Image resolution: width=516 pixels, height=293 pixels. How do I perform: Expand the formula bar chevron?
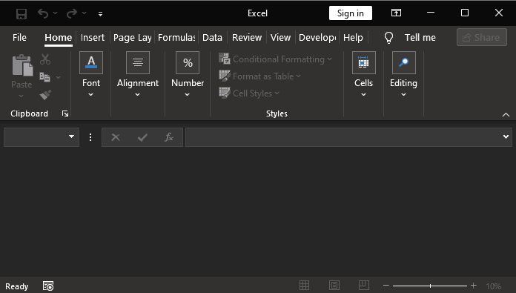point(506,136)
